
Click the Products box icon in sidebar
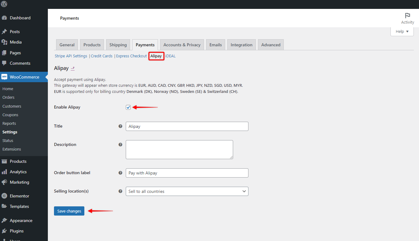pyautogui.click(x=4, y=161)
